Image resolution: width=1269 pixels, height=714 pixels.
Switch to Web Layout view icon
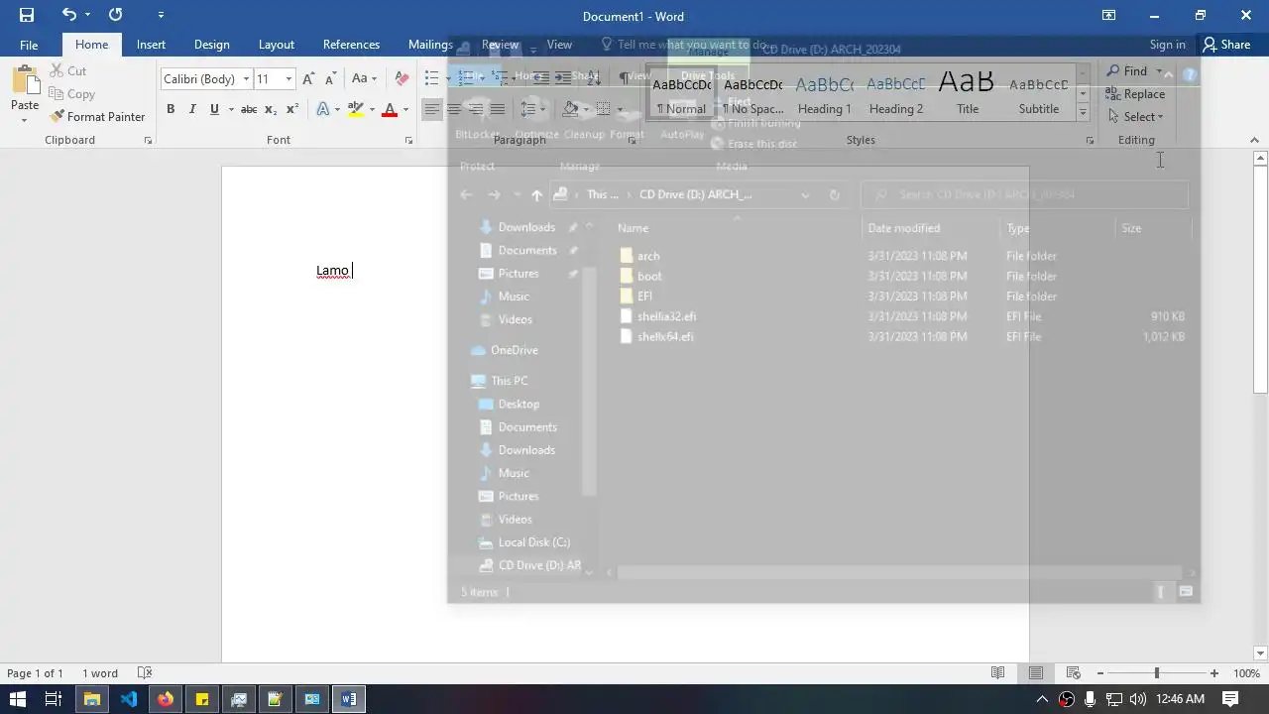[x=1074, y=673]
